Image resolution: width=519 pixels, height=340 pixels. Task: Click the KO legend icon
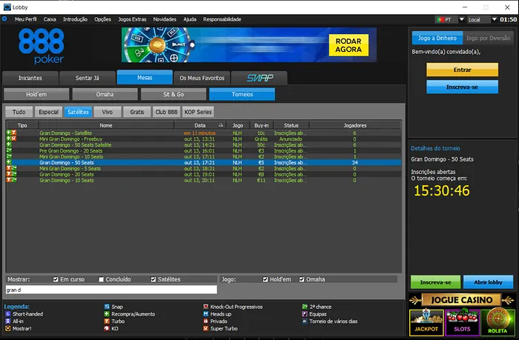[107, 328]
